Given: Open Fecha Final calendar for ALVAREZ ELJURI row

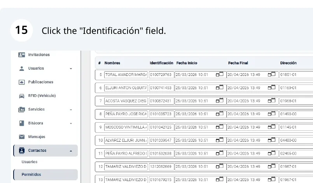Looking at the screenshot, I should [x=271, y=140].
